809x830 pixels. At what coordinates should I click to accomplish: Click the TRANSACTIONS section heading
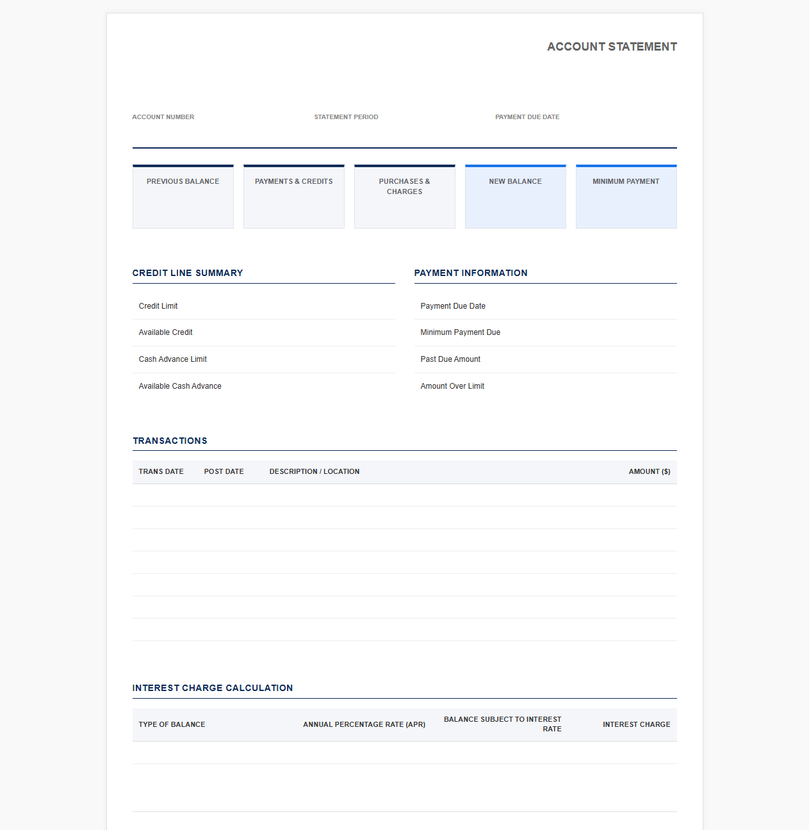point(170,441)
